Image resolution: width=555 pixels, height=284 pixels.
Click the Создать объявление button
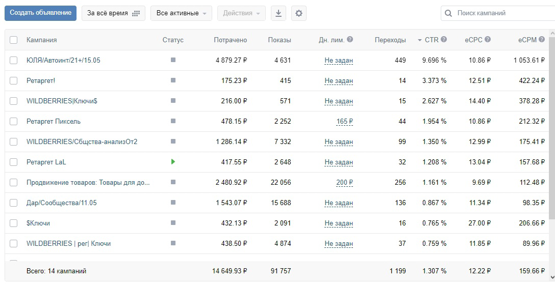coord(40,13)
